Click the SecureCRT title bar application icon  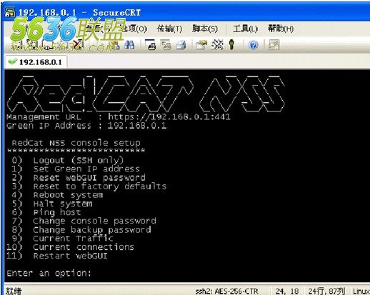pyautogui.click(x=10, y=12)
